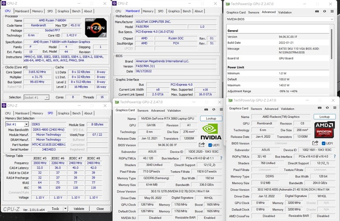Click the GPU-Z title icon of the Advanced window

228,4
